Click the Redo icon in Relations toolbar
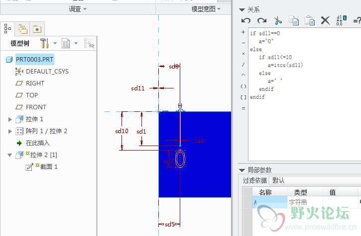 point(262,21)
